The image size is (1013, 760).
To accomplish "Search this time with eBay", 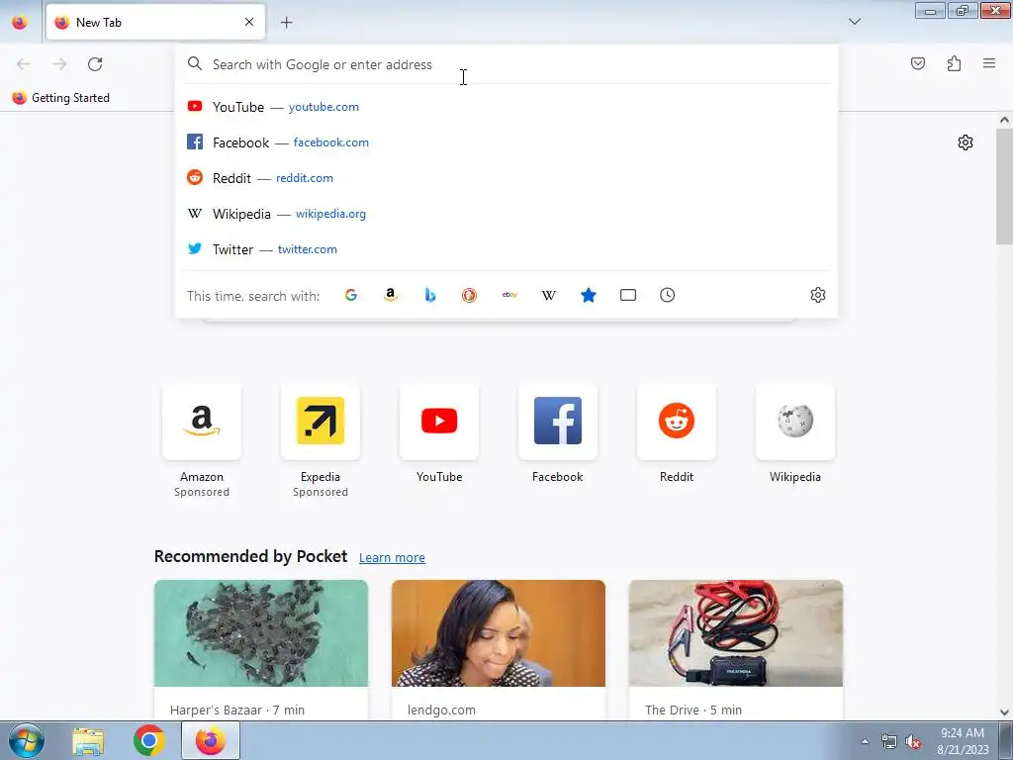I will [509, 295].
